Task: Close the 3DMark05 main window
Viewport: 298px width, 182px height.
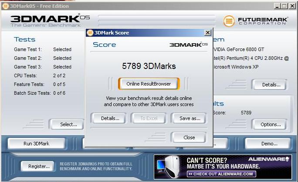Action: click(292, 6)
